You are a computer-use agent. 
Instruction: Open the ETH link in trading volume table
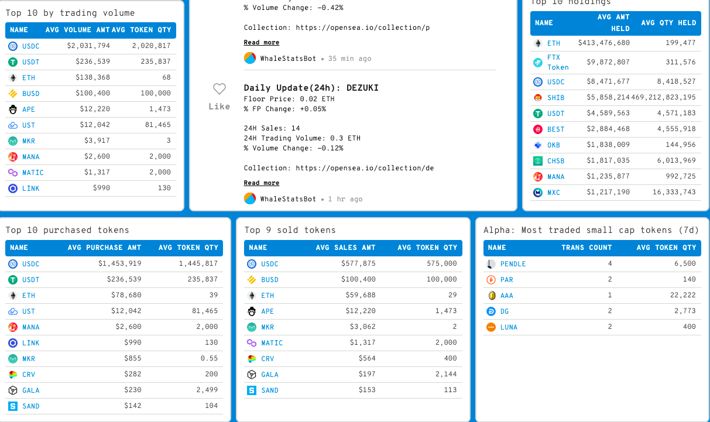pos(29,78)
